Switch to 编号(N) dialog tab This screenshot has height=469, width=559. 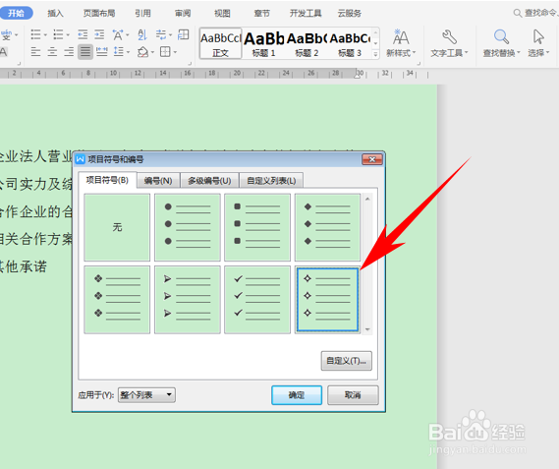(x=158, y=181)
